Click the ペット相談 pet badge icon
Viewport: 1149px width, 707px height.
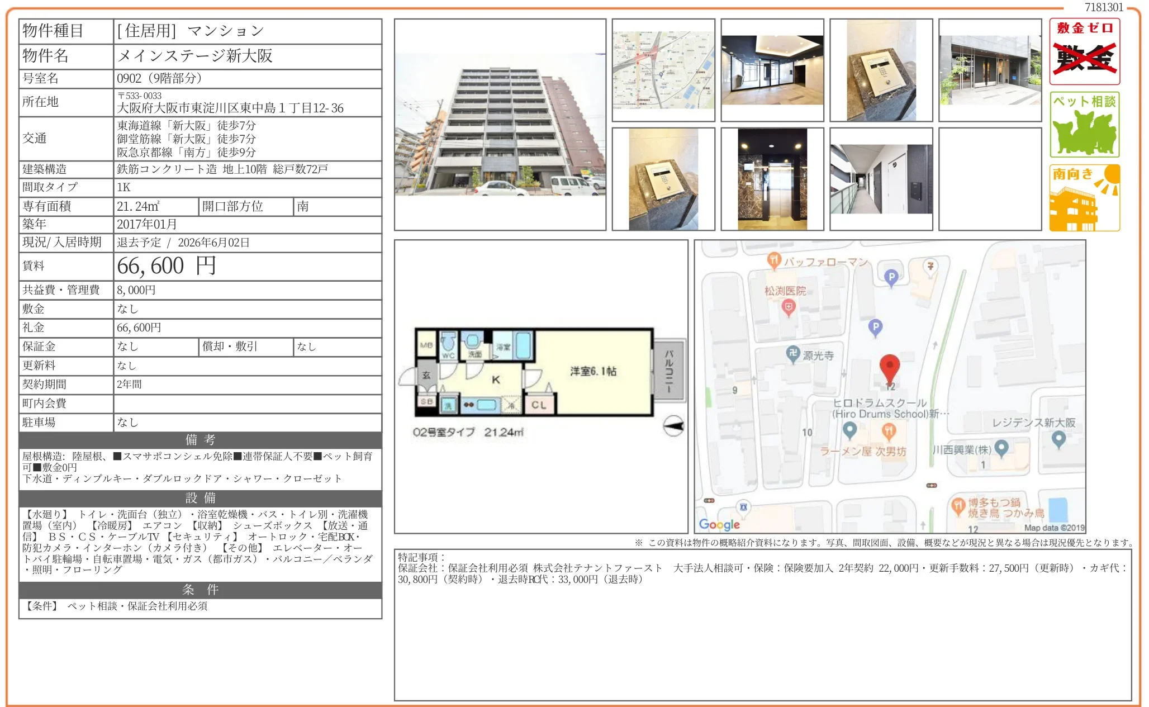(1084, 125)
